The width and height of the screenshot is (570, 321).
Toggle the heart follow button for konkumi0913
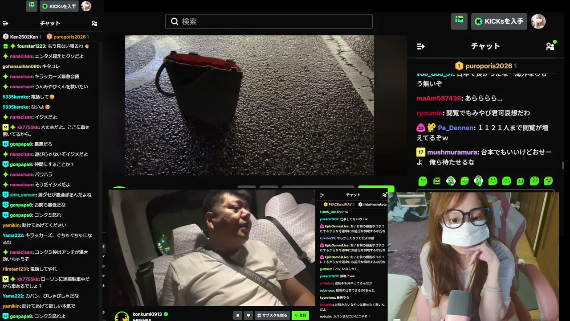[x=248, y=316]
